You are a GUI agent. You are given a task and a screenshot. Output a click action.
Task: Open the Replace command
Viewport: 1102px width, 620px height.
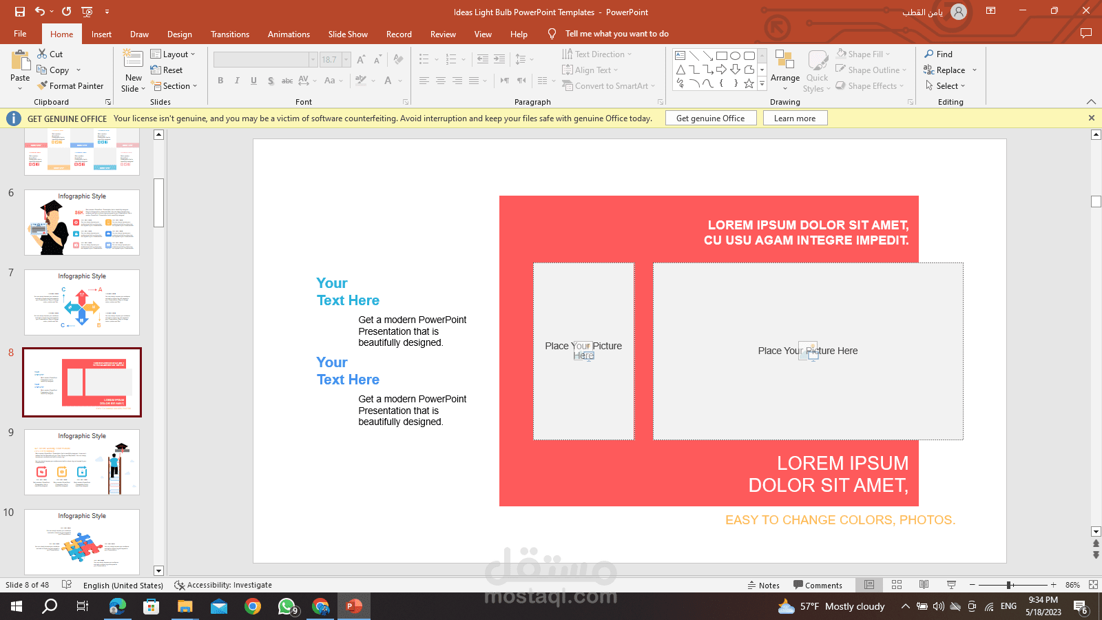950,70
